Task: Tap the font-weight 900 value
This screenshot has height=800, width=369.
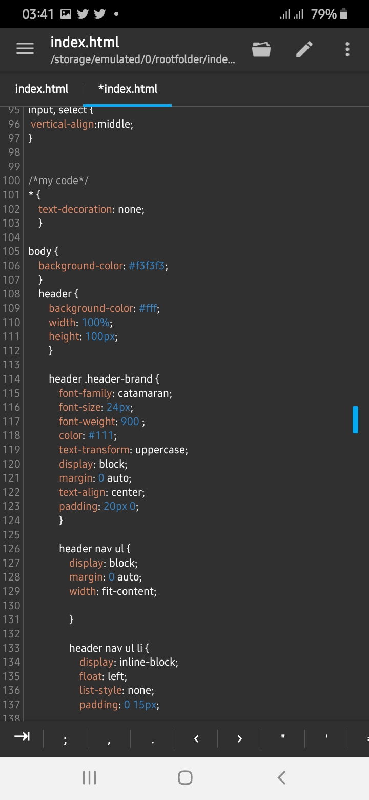Action: click(130, 422)
